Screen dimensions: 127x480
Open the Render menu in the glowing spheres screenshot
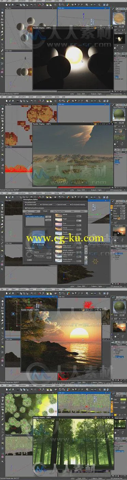click(x=31, y=1)
